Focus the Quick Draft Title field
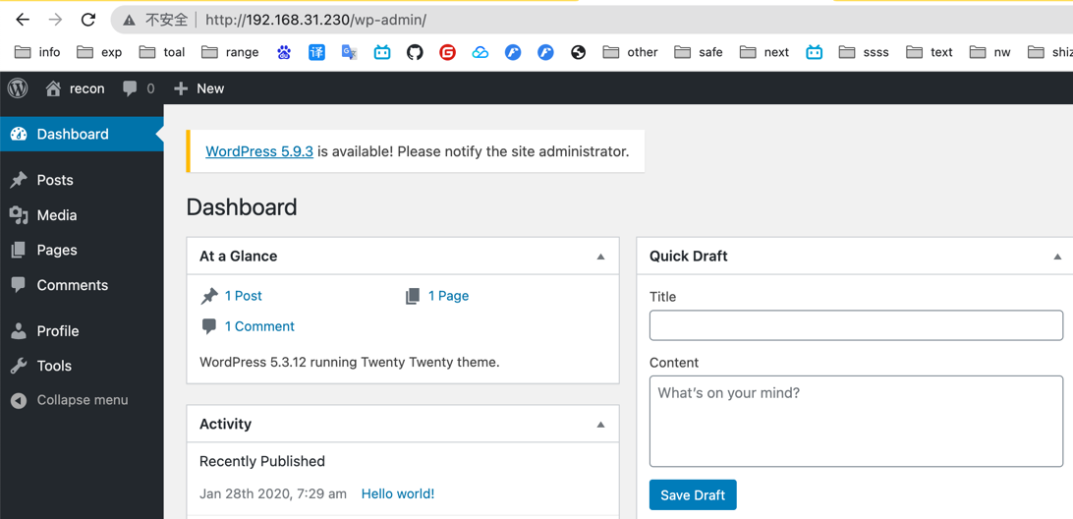This screenshot has width=1073, height=519. (x=855, y=325)
